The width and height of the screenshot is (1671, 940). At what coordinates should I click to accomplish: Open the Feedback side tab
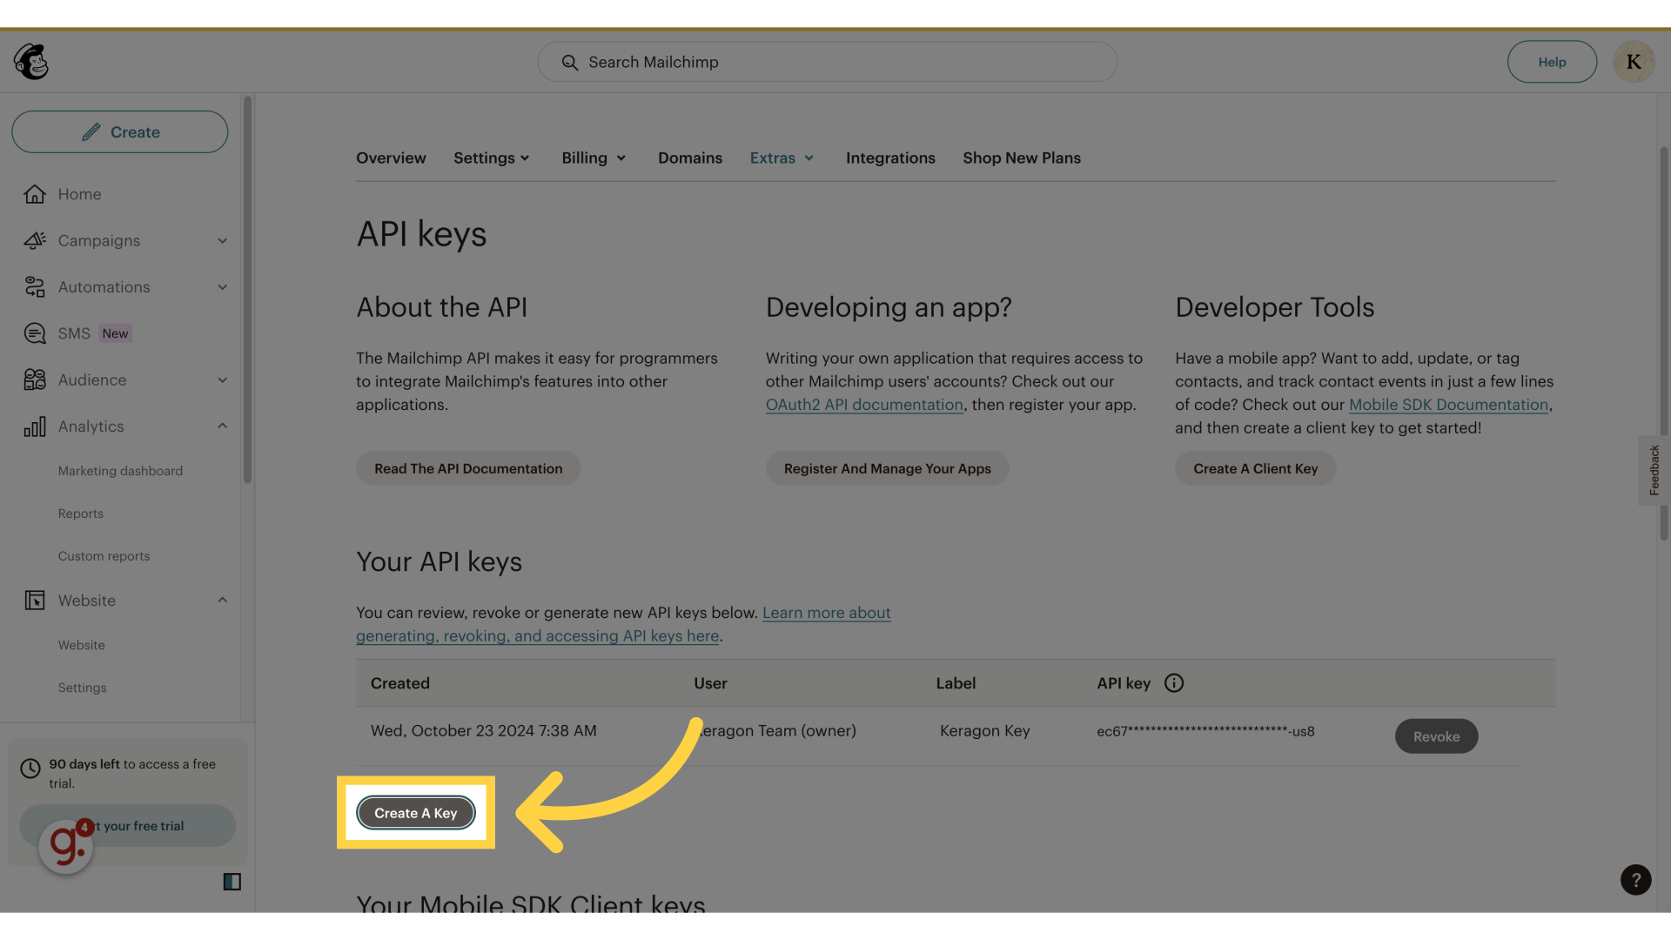[1654, 470]
